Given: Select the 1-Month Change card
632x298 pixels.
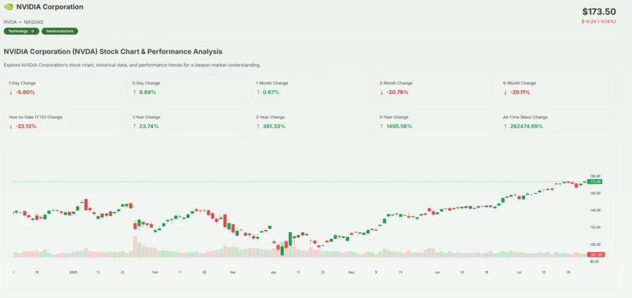Looking at the screenshot, I should pyautogui.click(x=310, y=88).
